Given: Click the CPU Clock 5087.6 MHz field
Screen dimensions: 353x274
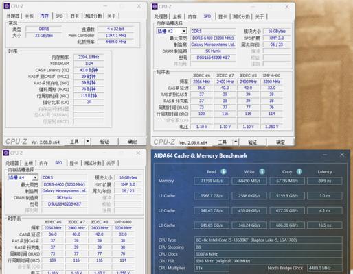Looking at the screenshot, I should coord(268,254).
